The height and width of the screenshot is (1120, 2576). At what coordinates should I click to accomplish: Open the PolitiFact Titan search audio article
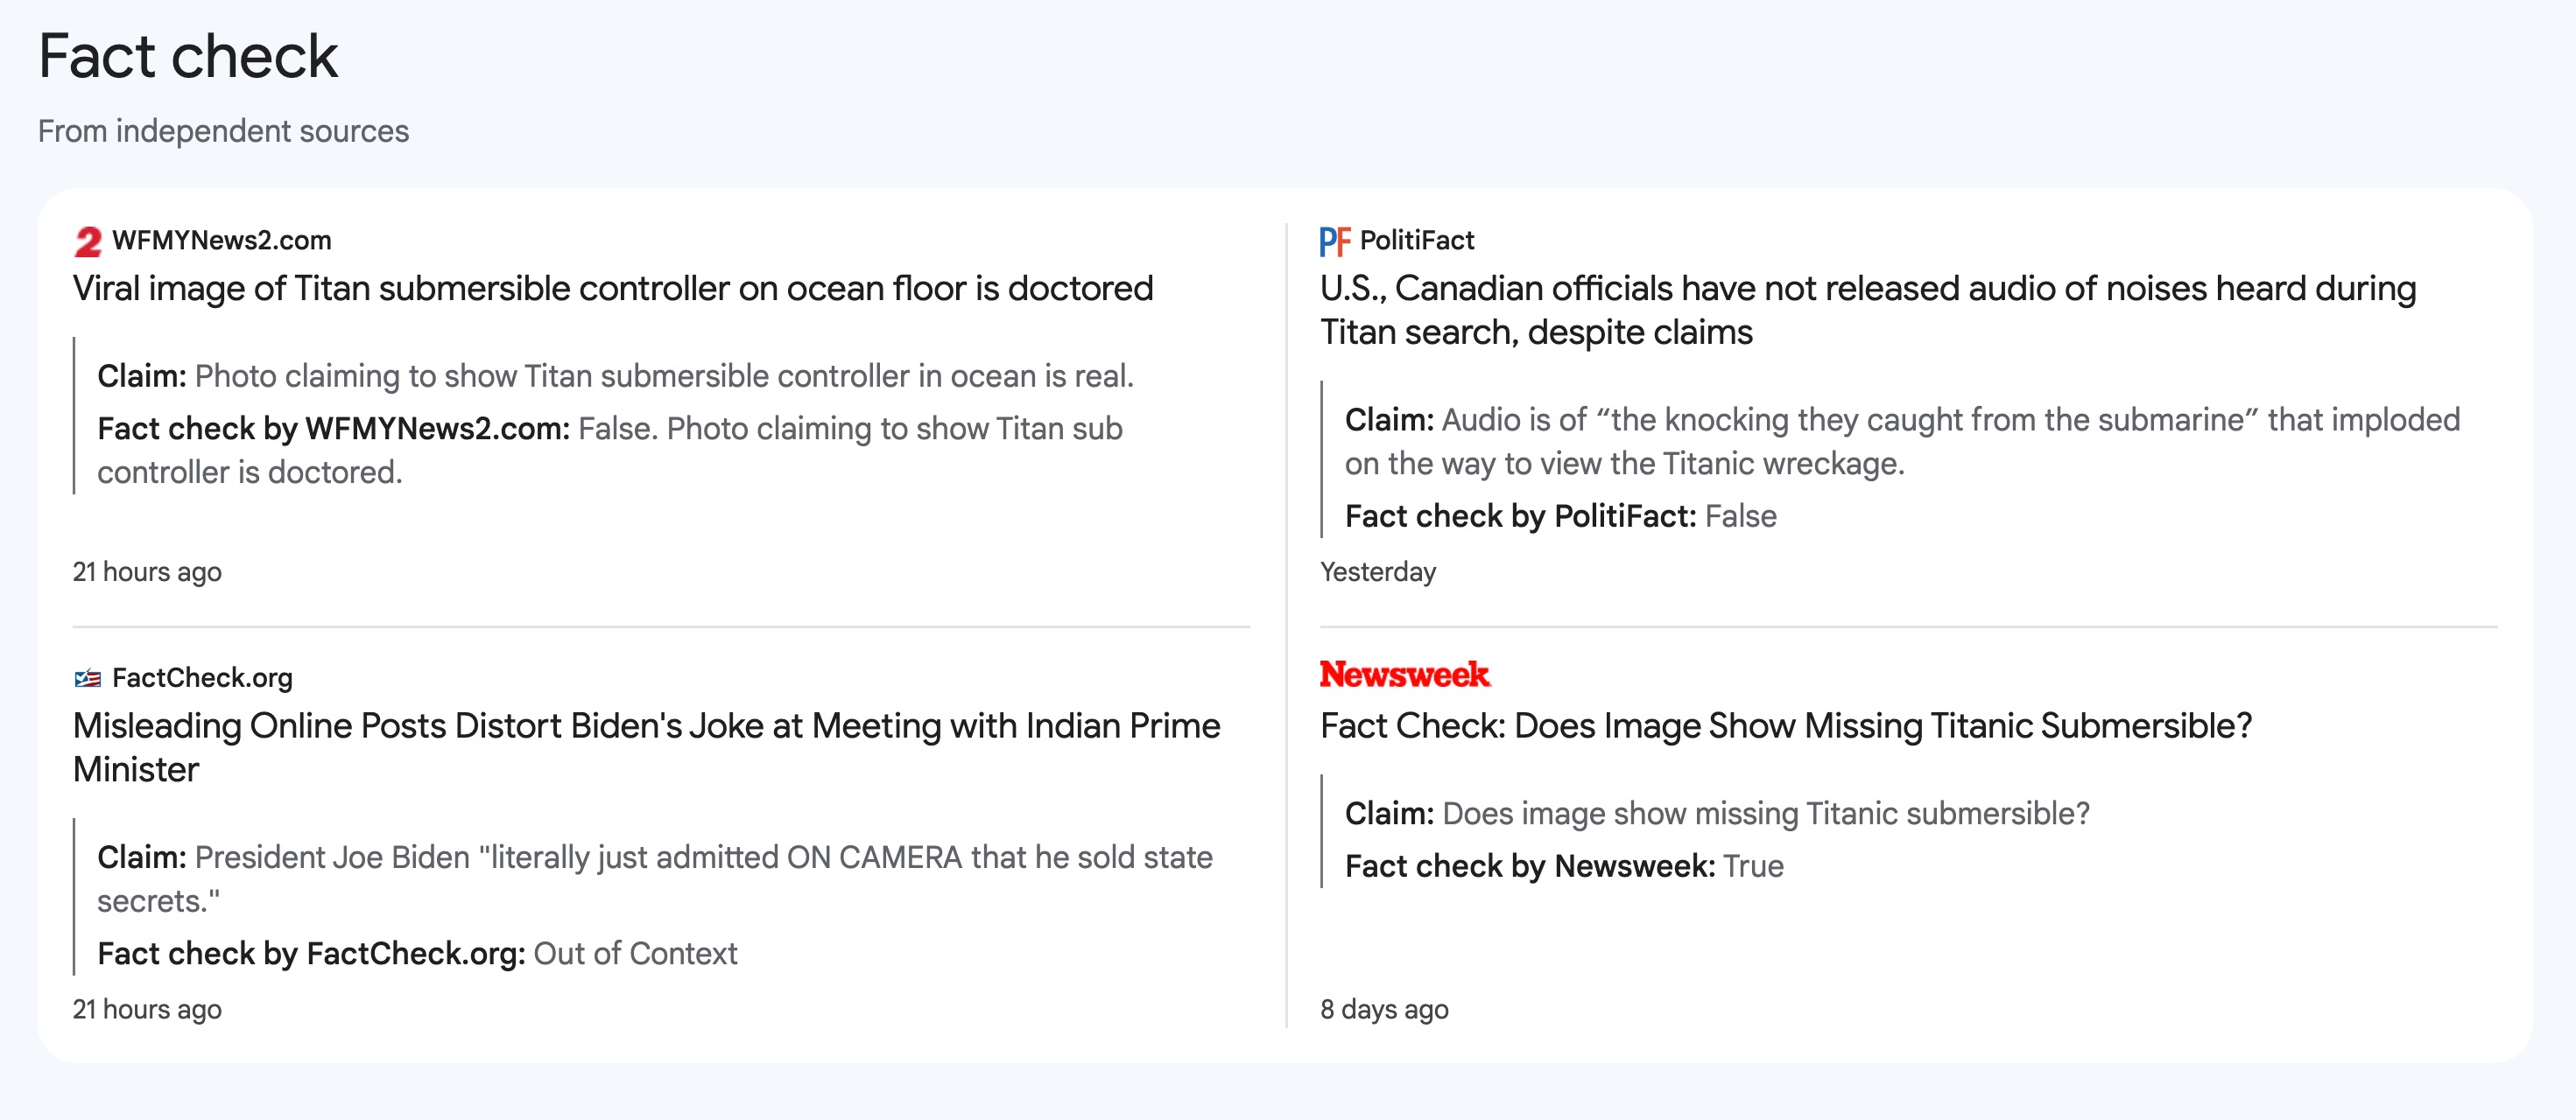pyautogui.click(x=1868, y=310)
